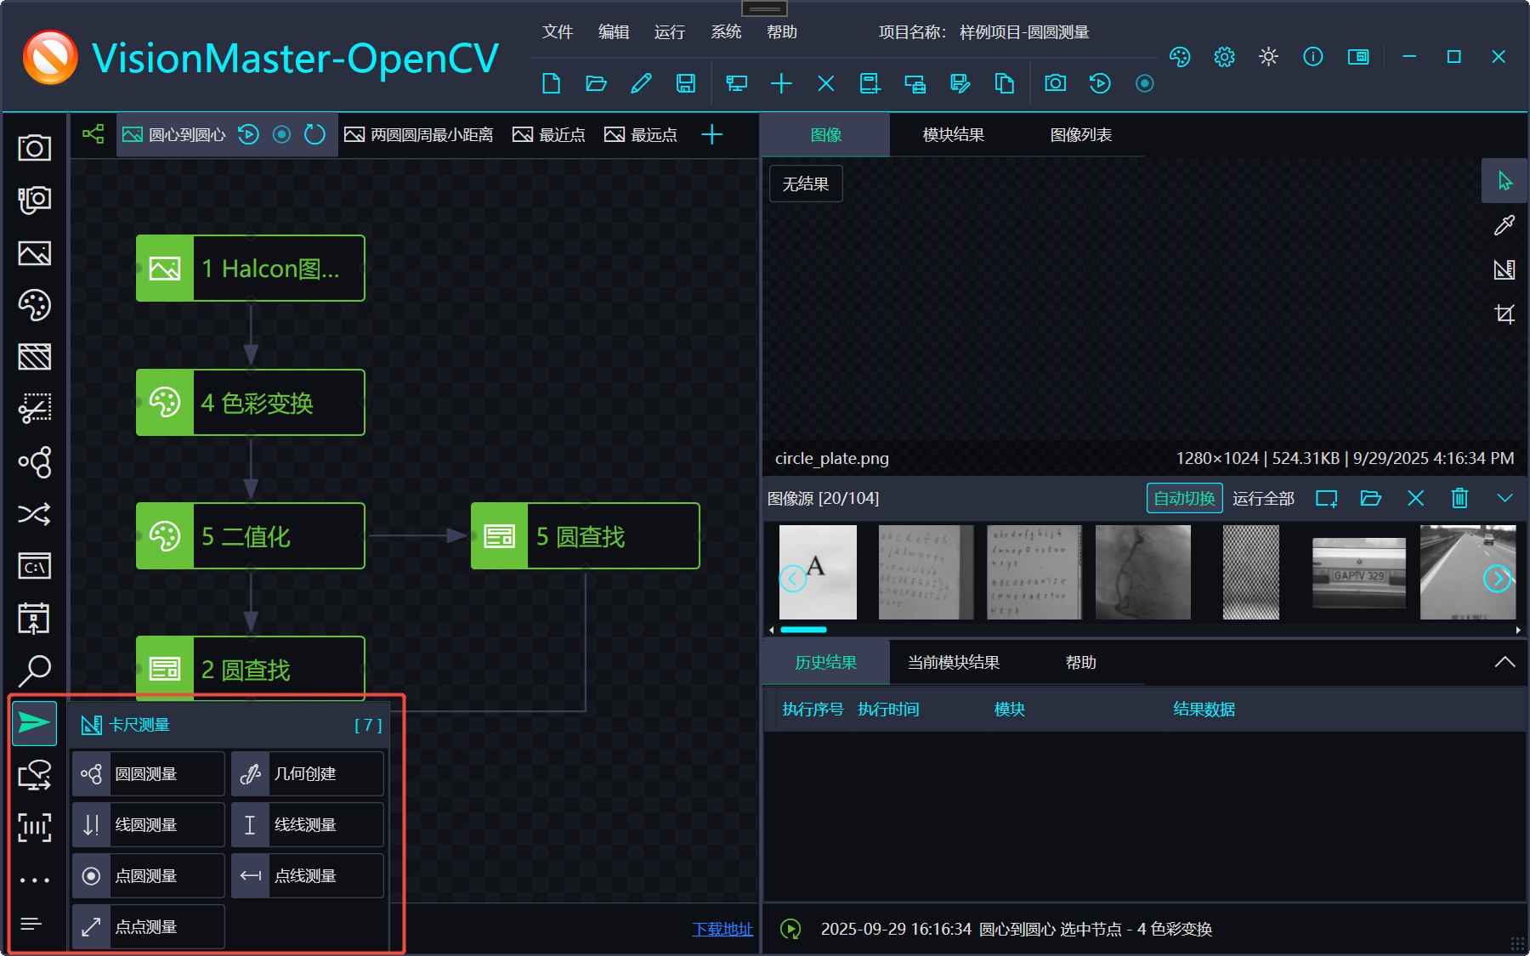Click the eyedropper tool beside image view

tap(1504, 225)
